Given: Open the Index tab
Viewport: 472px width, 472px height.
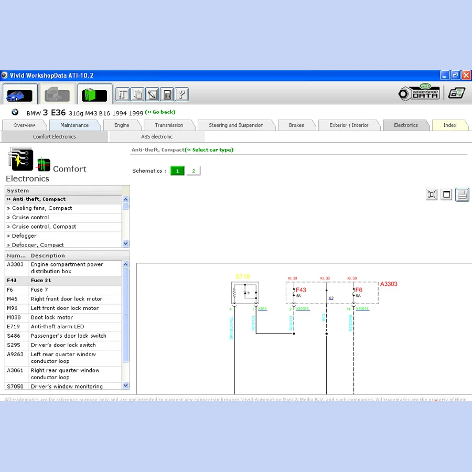Looking at the screenshot, I should coord(450,125).
